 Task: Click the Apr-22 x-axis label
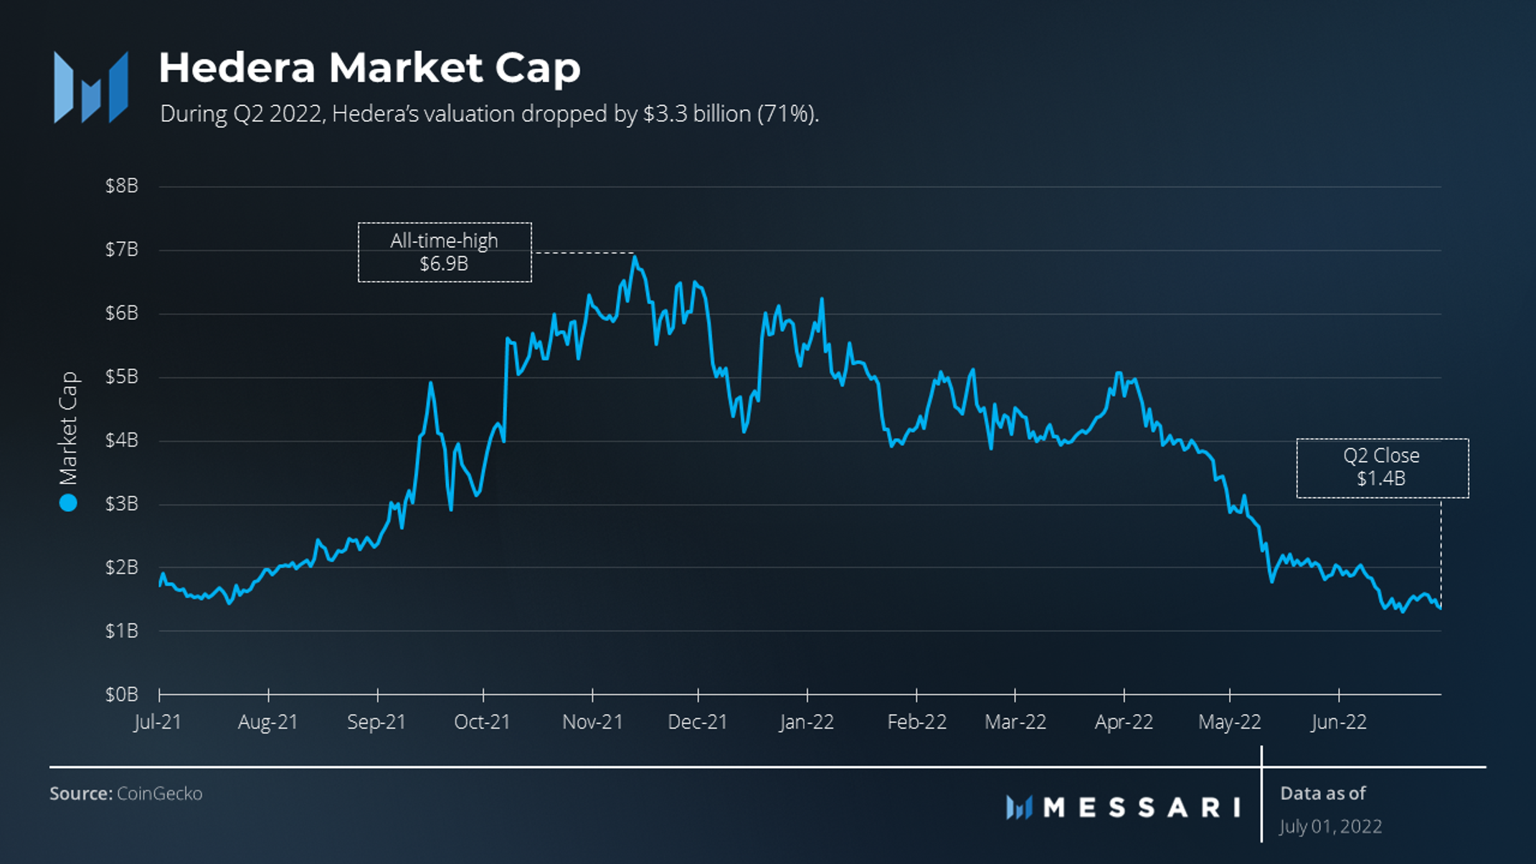1124,722
